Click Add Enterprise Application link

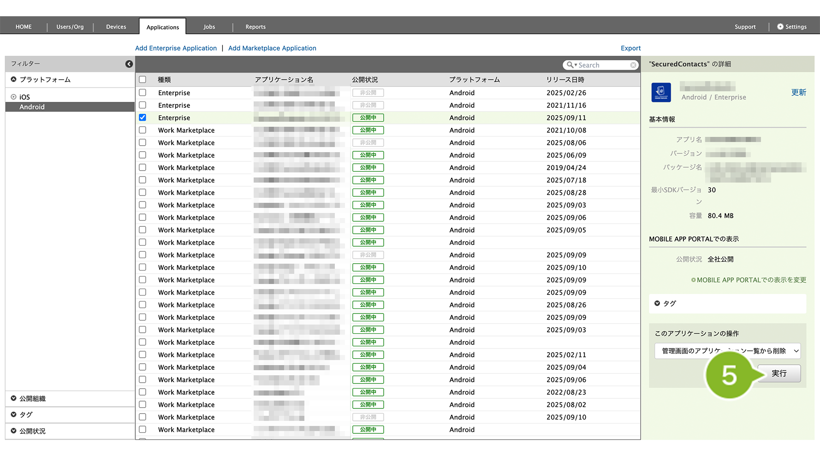pos(176,48)
